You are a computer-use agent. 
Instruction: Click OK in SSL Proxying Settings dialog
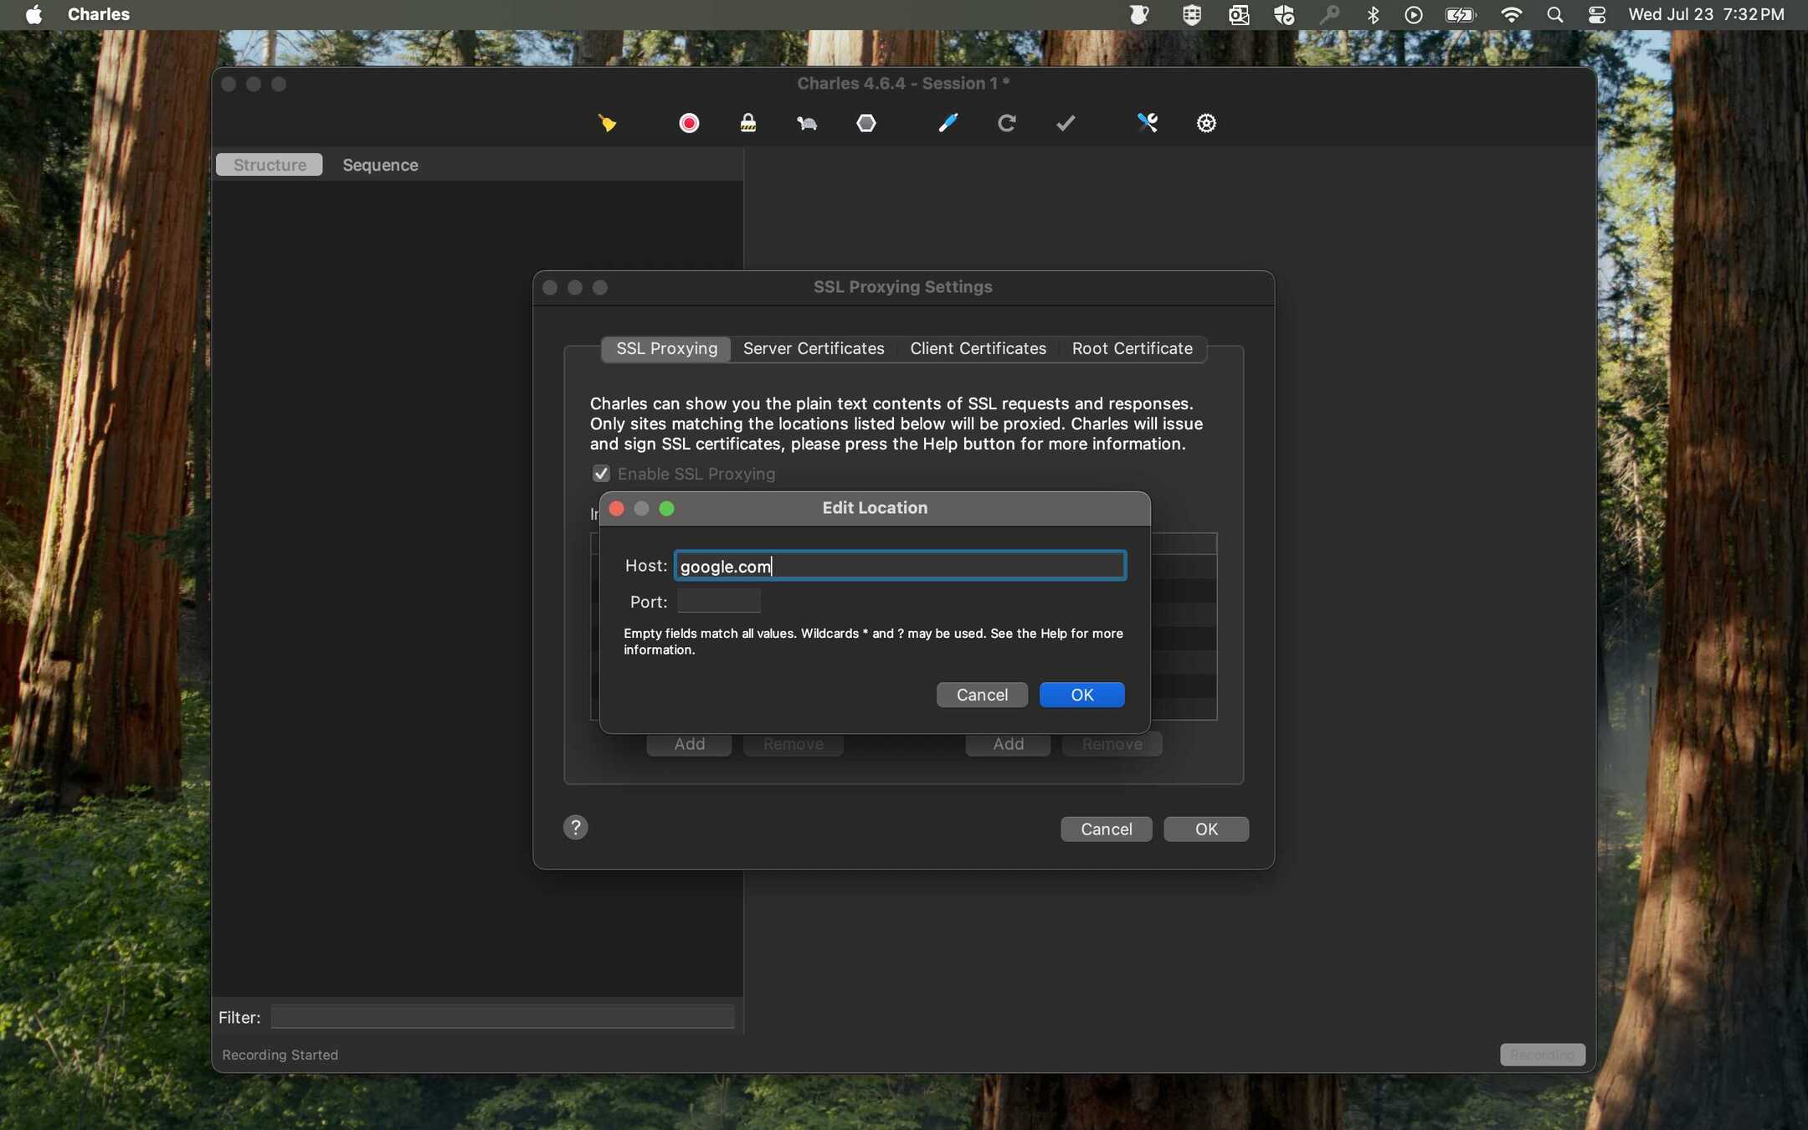click(1206, 829)
